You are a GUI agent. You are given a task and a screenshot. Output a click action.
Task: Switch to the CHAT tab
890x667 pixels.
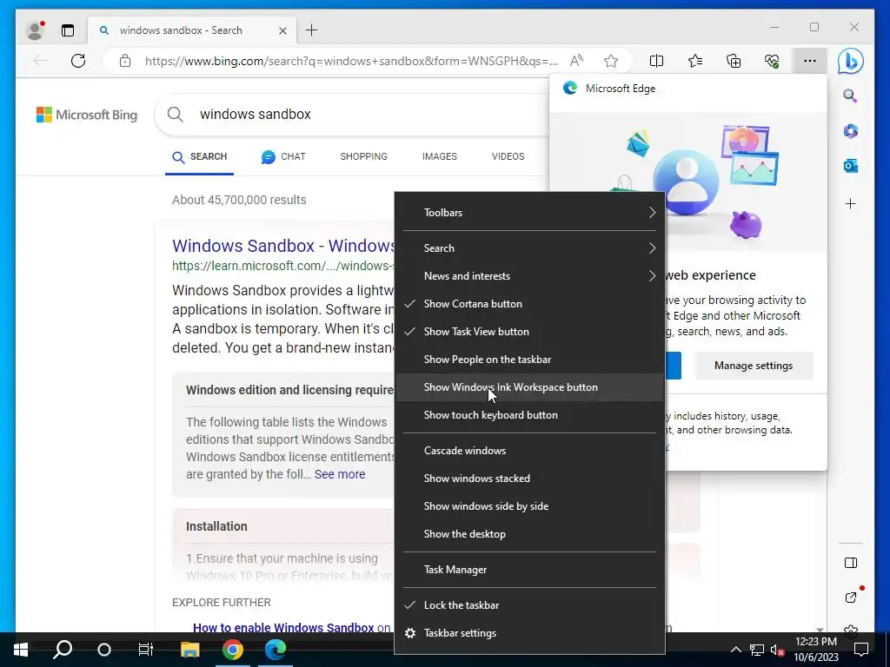point(283,157)
